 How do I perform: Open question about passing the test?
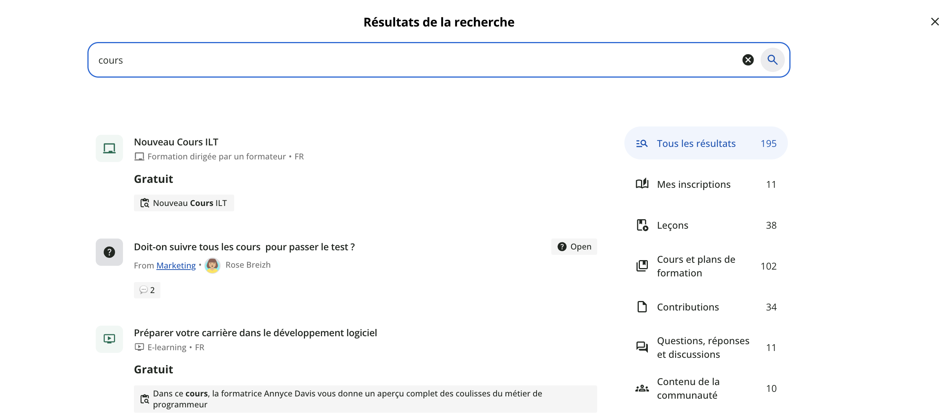click(244, 247)
